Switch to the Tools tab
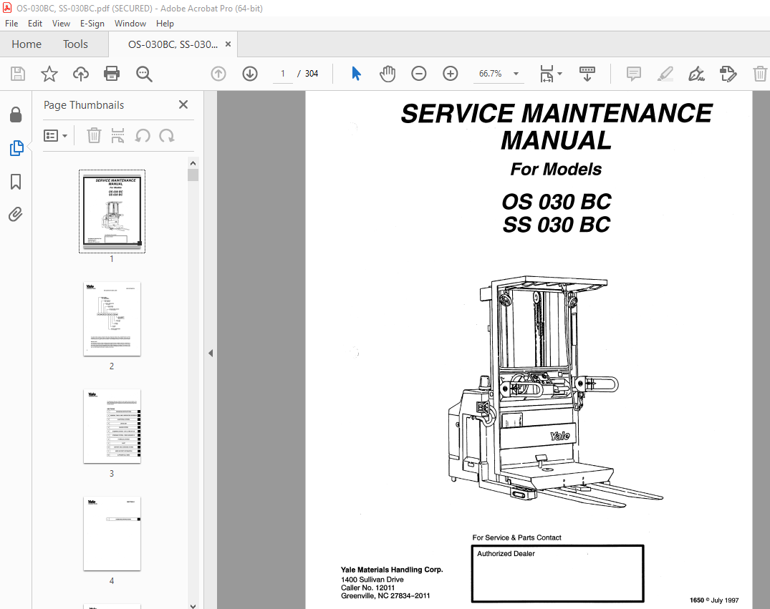This screenshot has width=770, height=609. click(75, 44)
